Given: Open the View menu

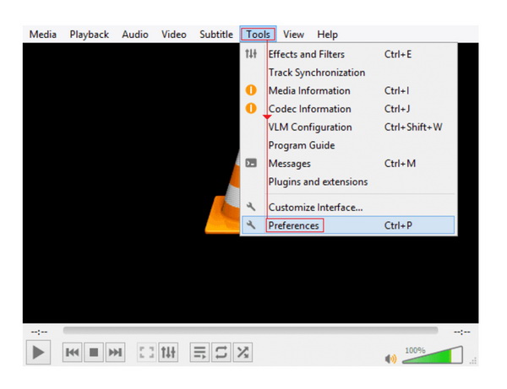Looking at the screenshot, I should (x=293, y=35).
